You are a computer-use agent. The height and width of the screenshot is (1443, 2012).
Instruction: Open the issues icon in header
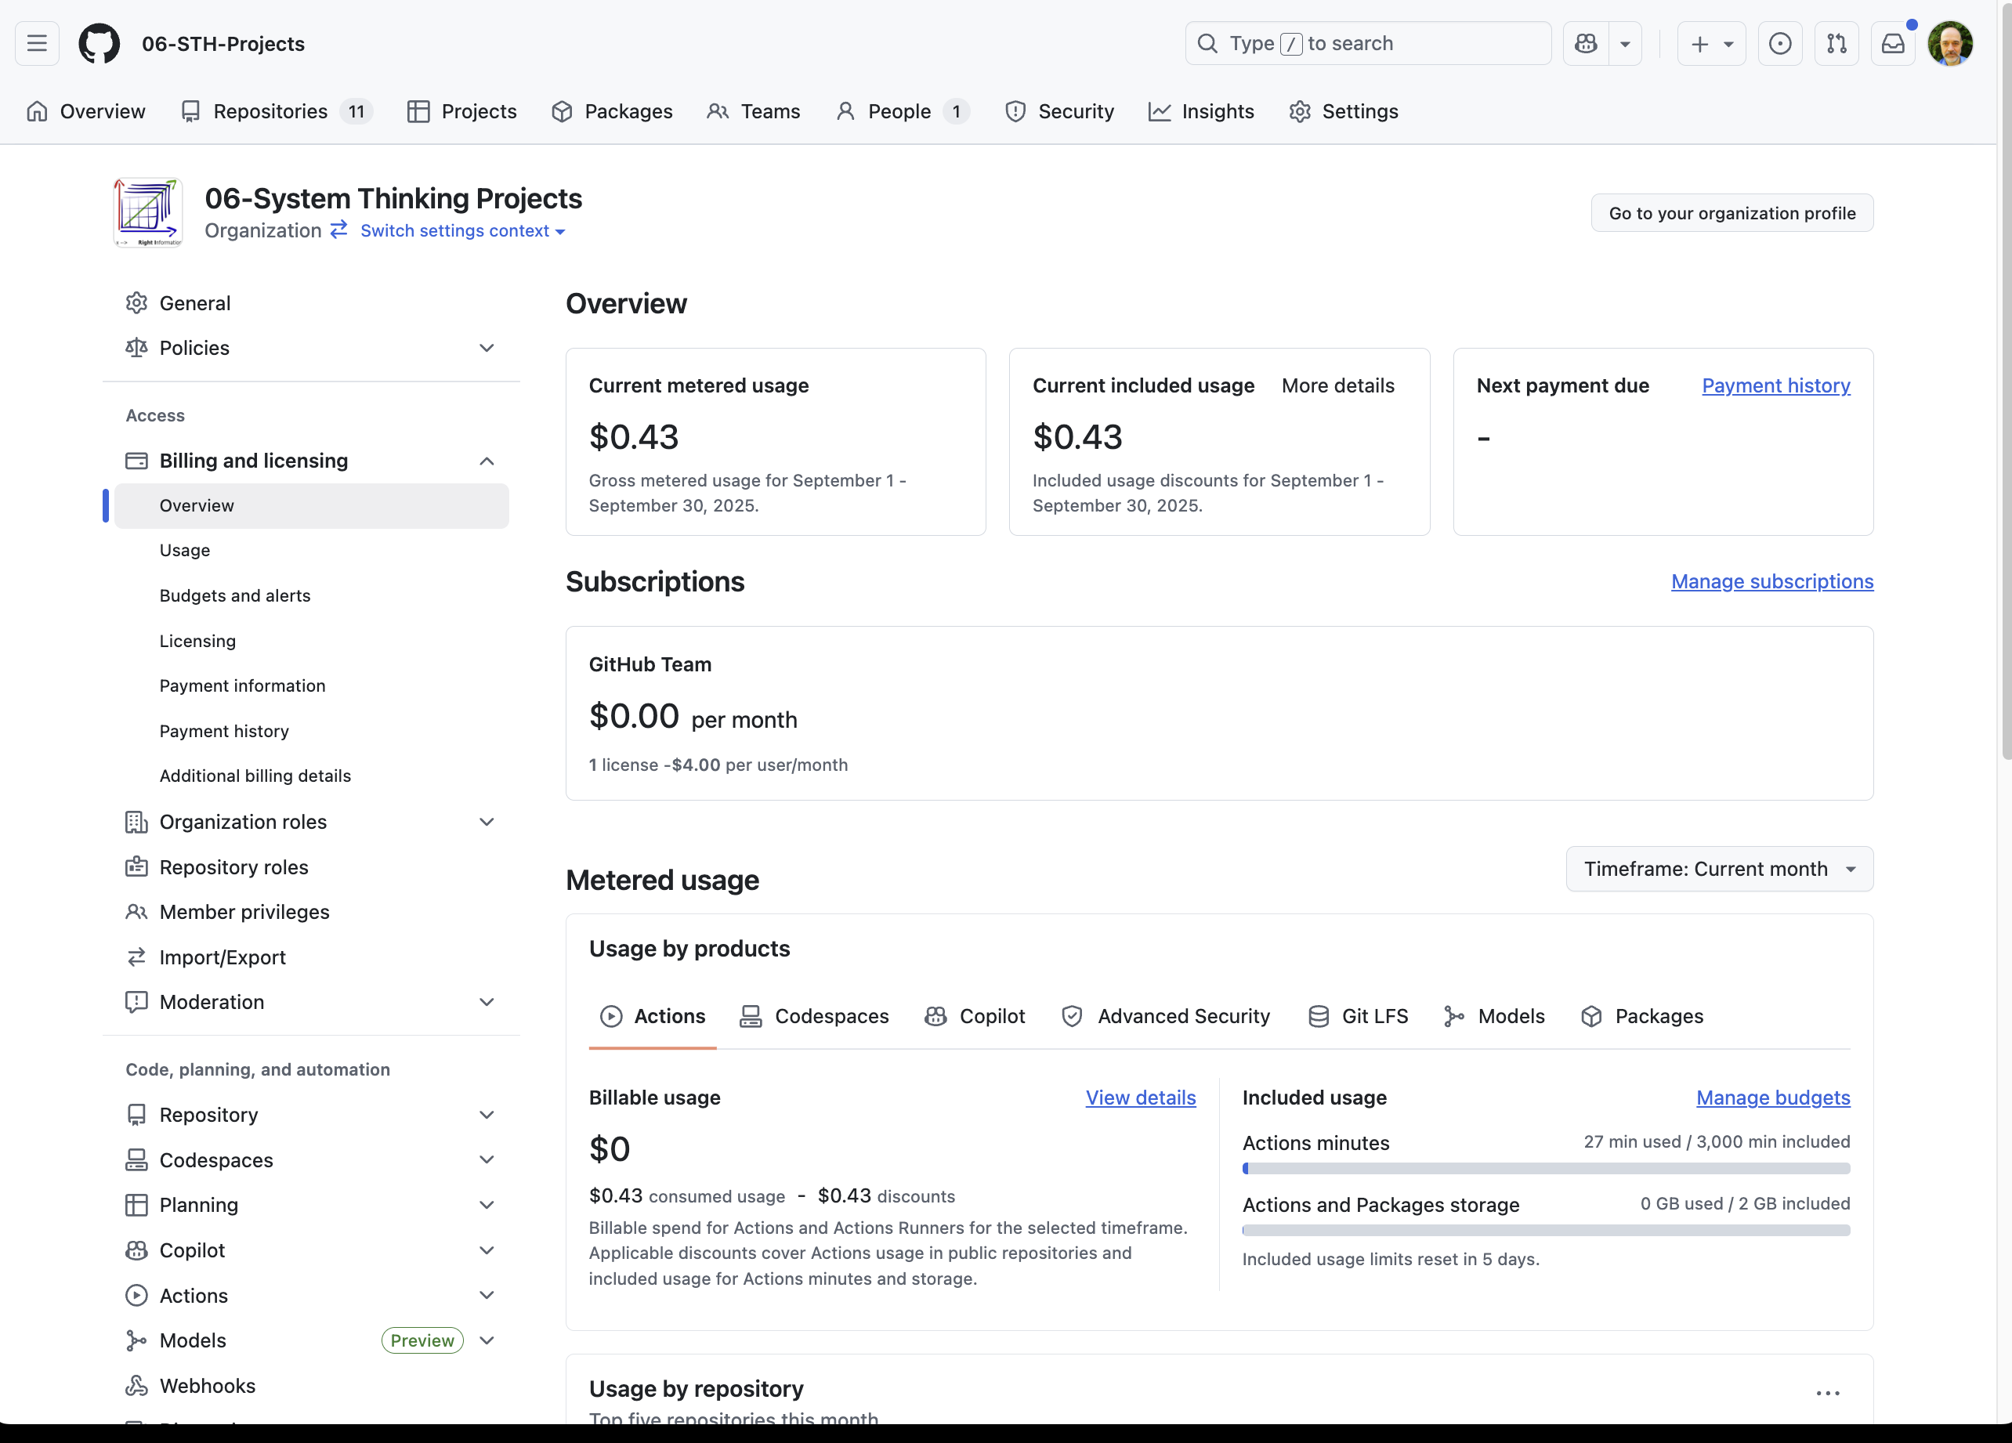(1779, 43)
